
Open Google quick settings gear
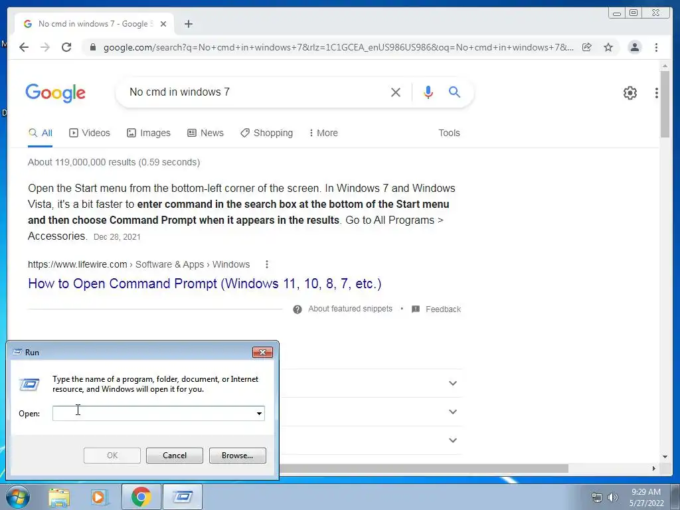[630, 92]
